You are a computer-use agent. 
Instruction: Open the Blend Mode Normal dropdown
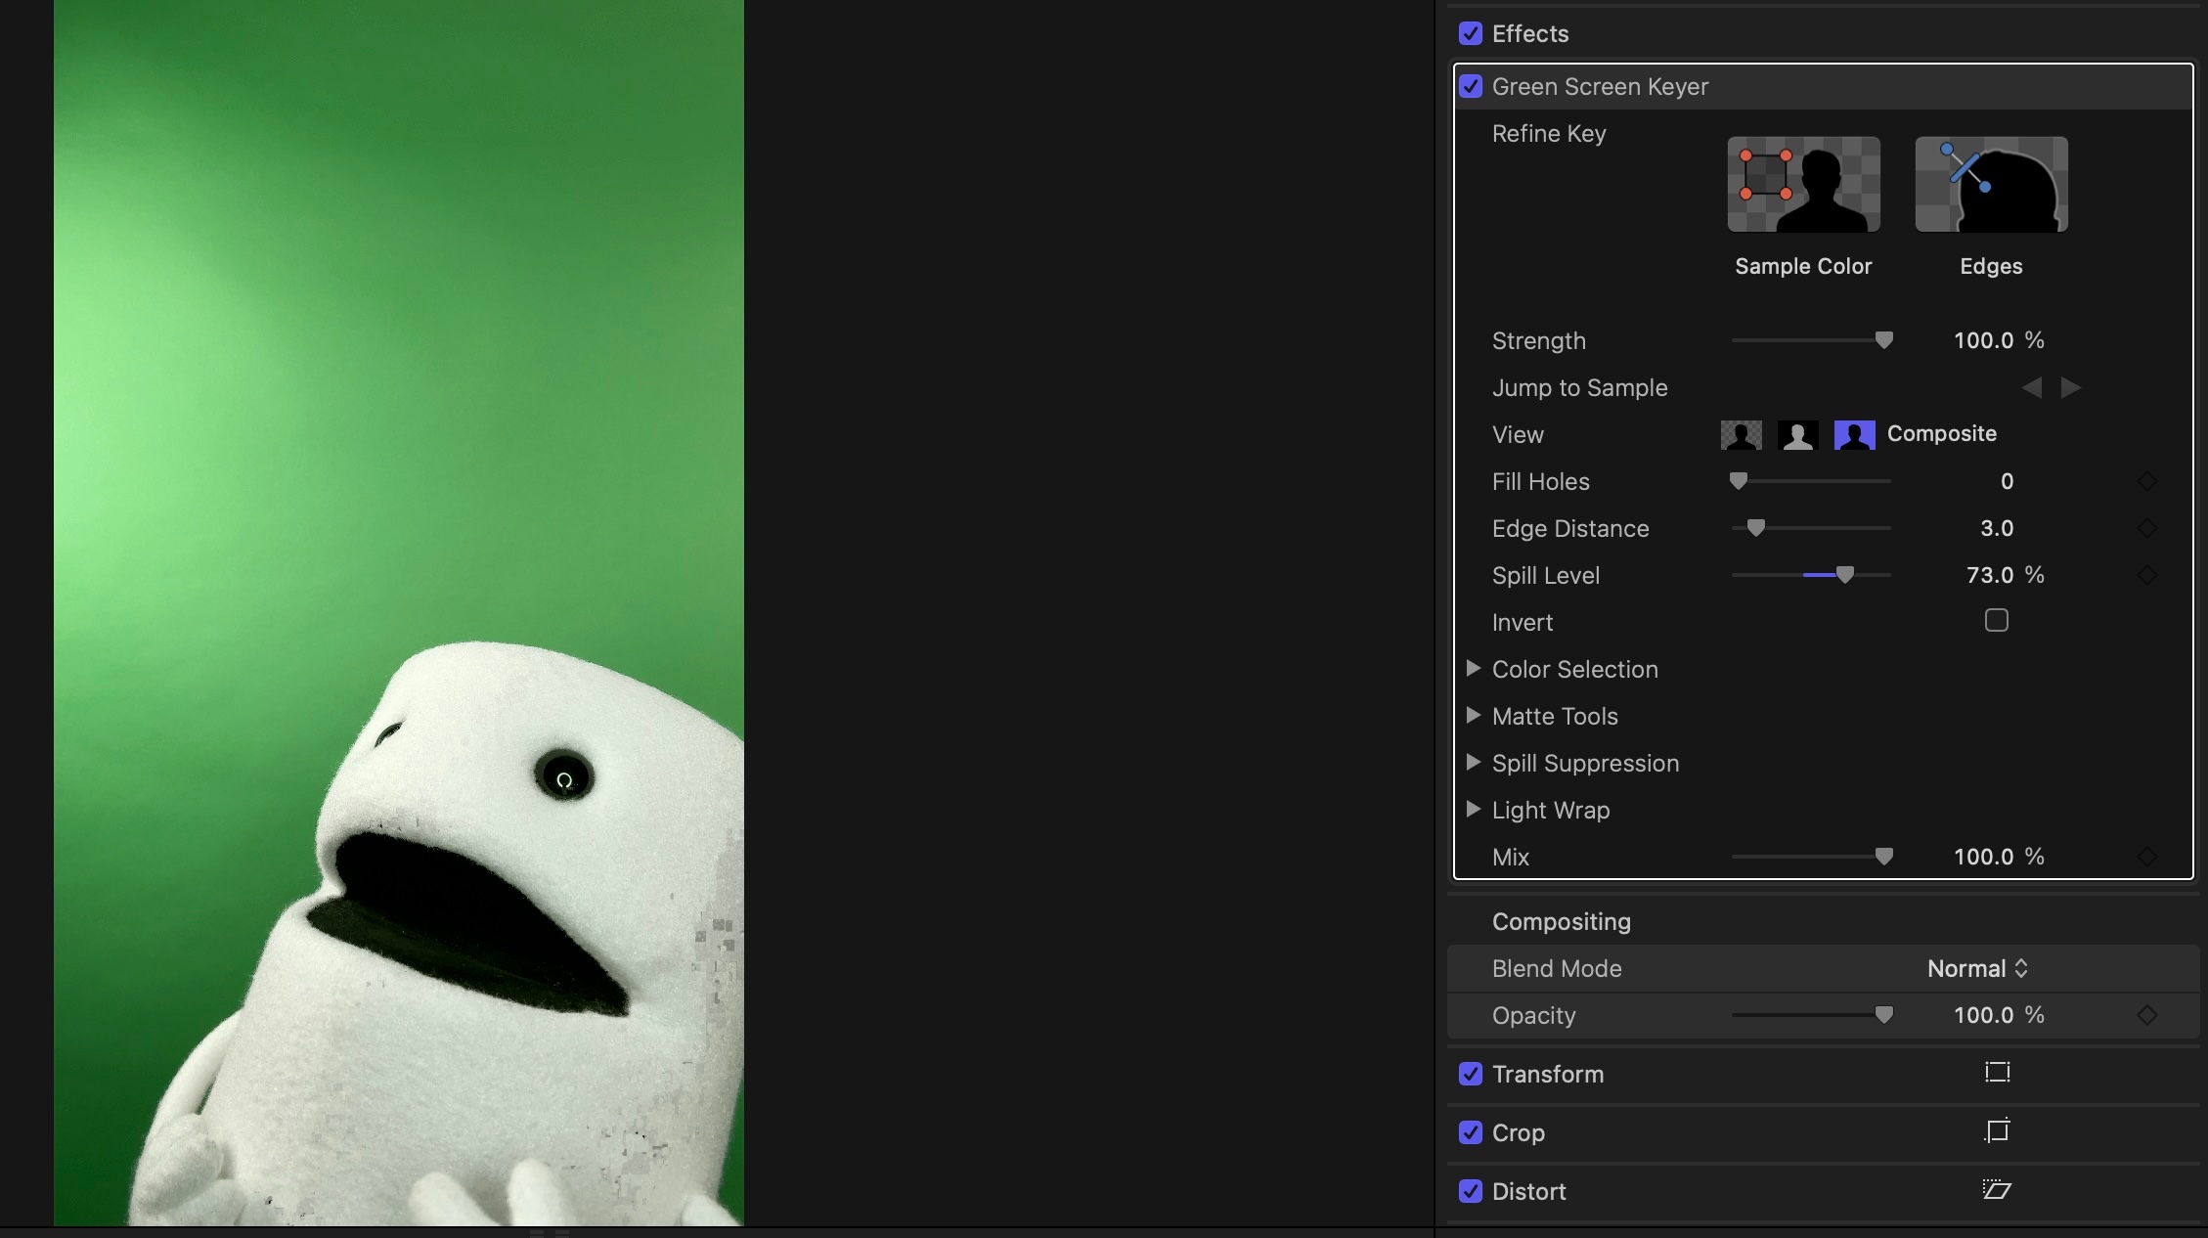(x=1977, y=968)
